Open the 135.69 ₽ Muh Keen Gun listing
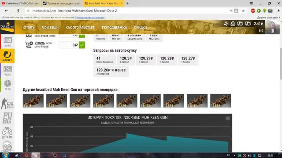Viewport: 282px width, 158px height. [x=220, y=101]
